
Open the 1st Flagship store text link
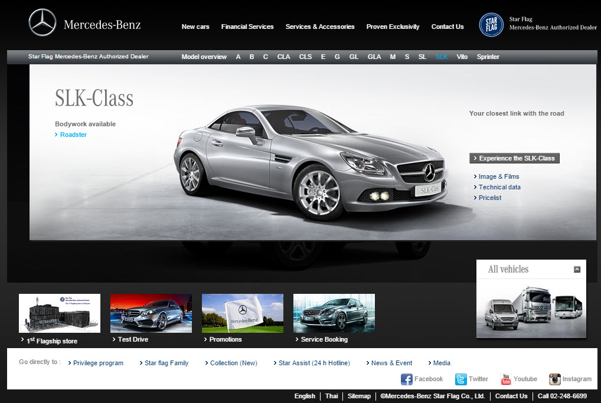coord(52,340)
